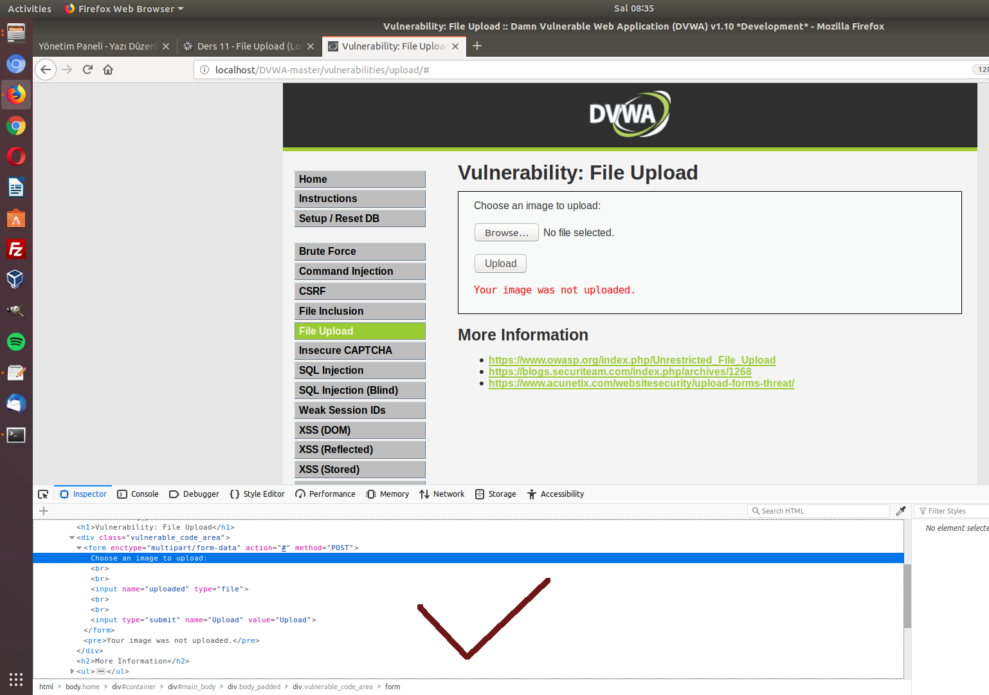Open the OWASP Unrestricted File Upload link
This screenshot has width=989, height=695.
pos(632,360)
